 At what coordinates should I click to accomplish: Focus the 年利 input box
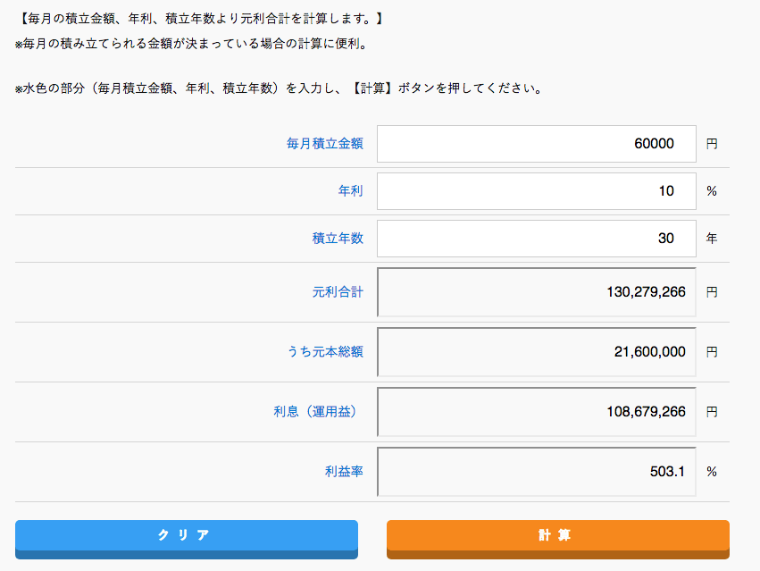pos(536,191)
